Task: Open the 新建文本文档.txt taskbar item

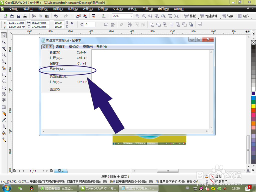Action: tap(138, 188)
